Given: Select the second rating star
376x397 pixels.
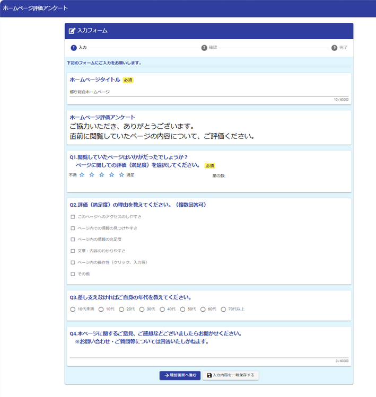Looking at the screenshot, I should click(92, 175).
